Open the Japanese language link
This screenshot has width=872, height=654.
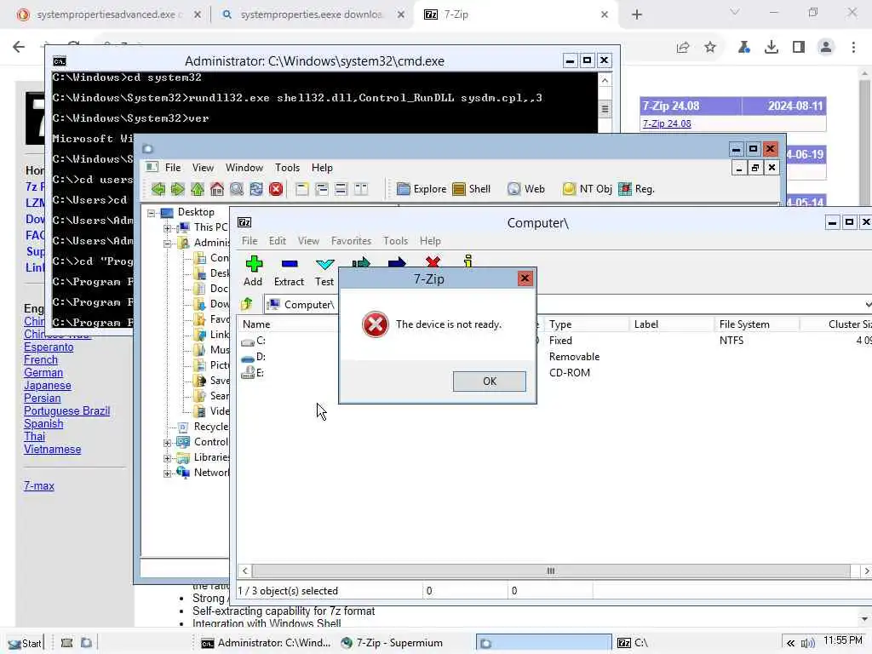tap(48, 386)
